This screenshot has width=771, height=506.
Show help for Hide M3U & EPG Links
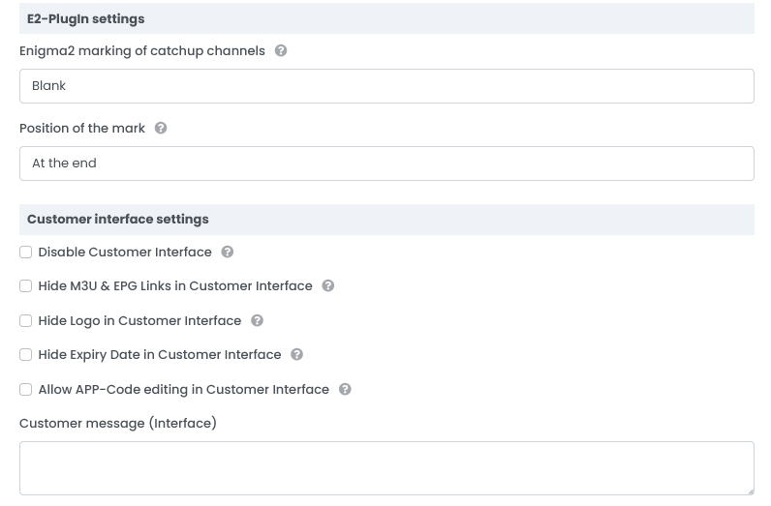pos(328,285)
